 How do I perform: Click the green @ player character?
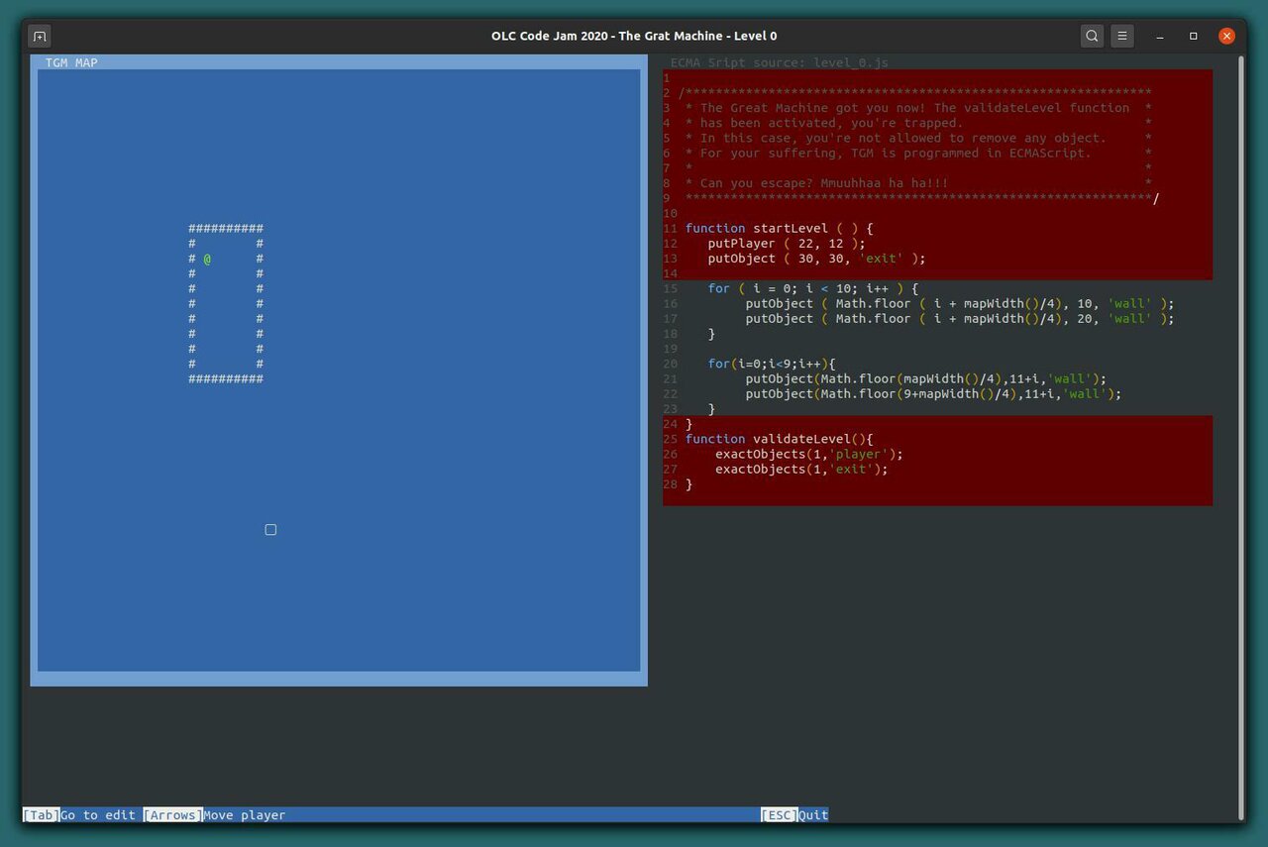click(x=207, y=259)
